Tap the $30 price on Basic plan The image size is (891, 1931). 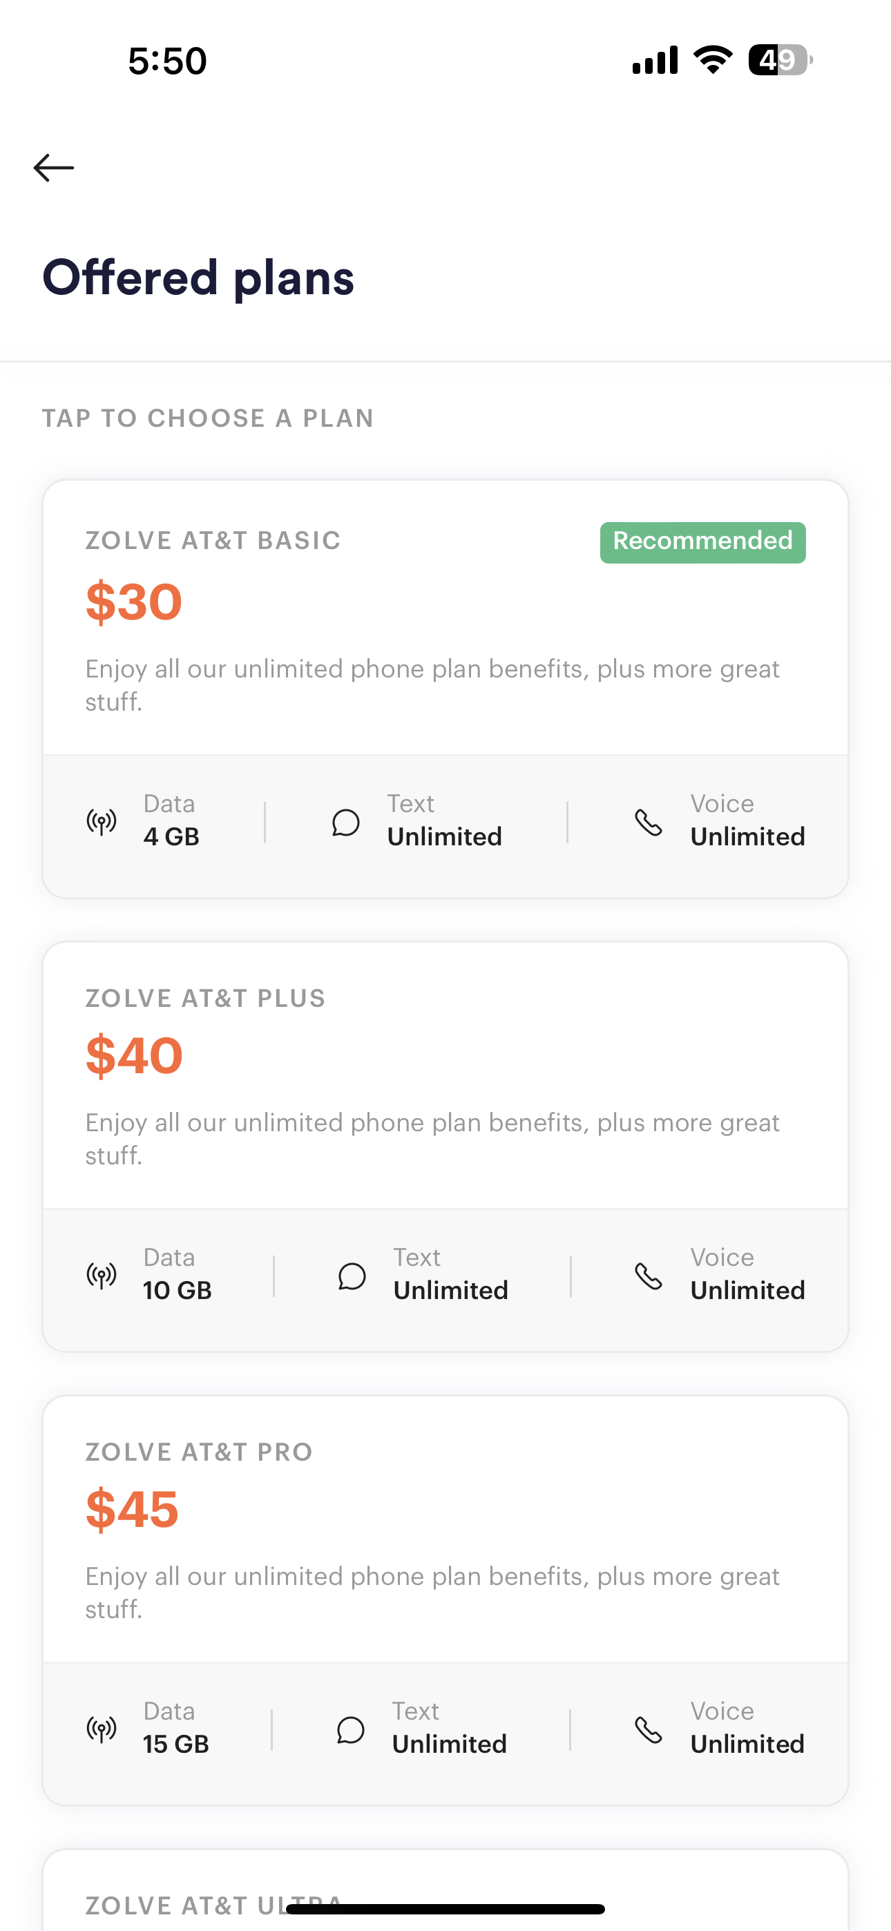[x=133, y=602]
